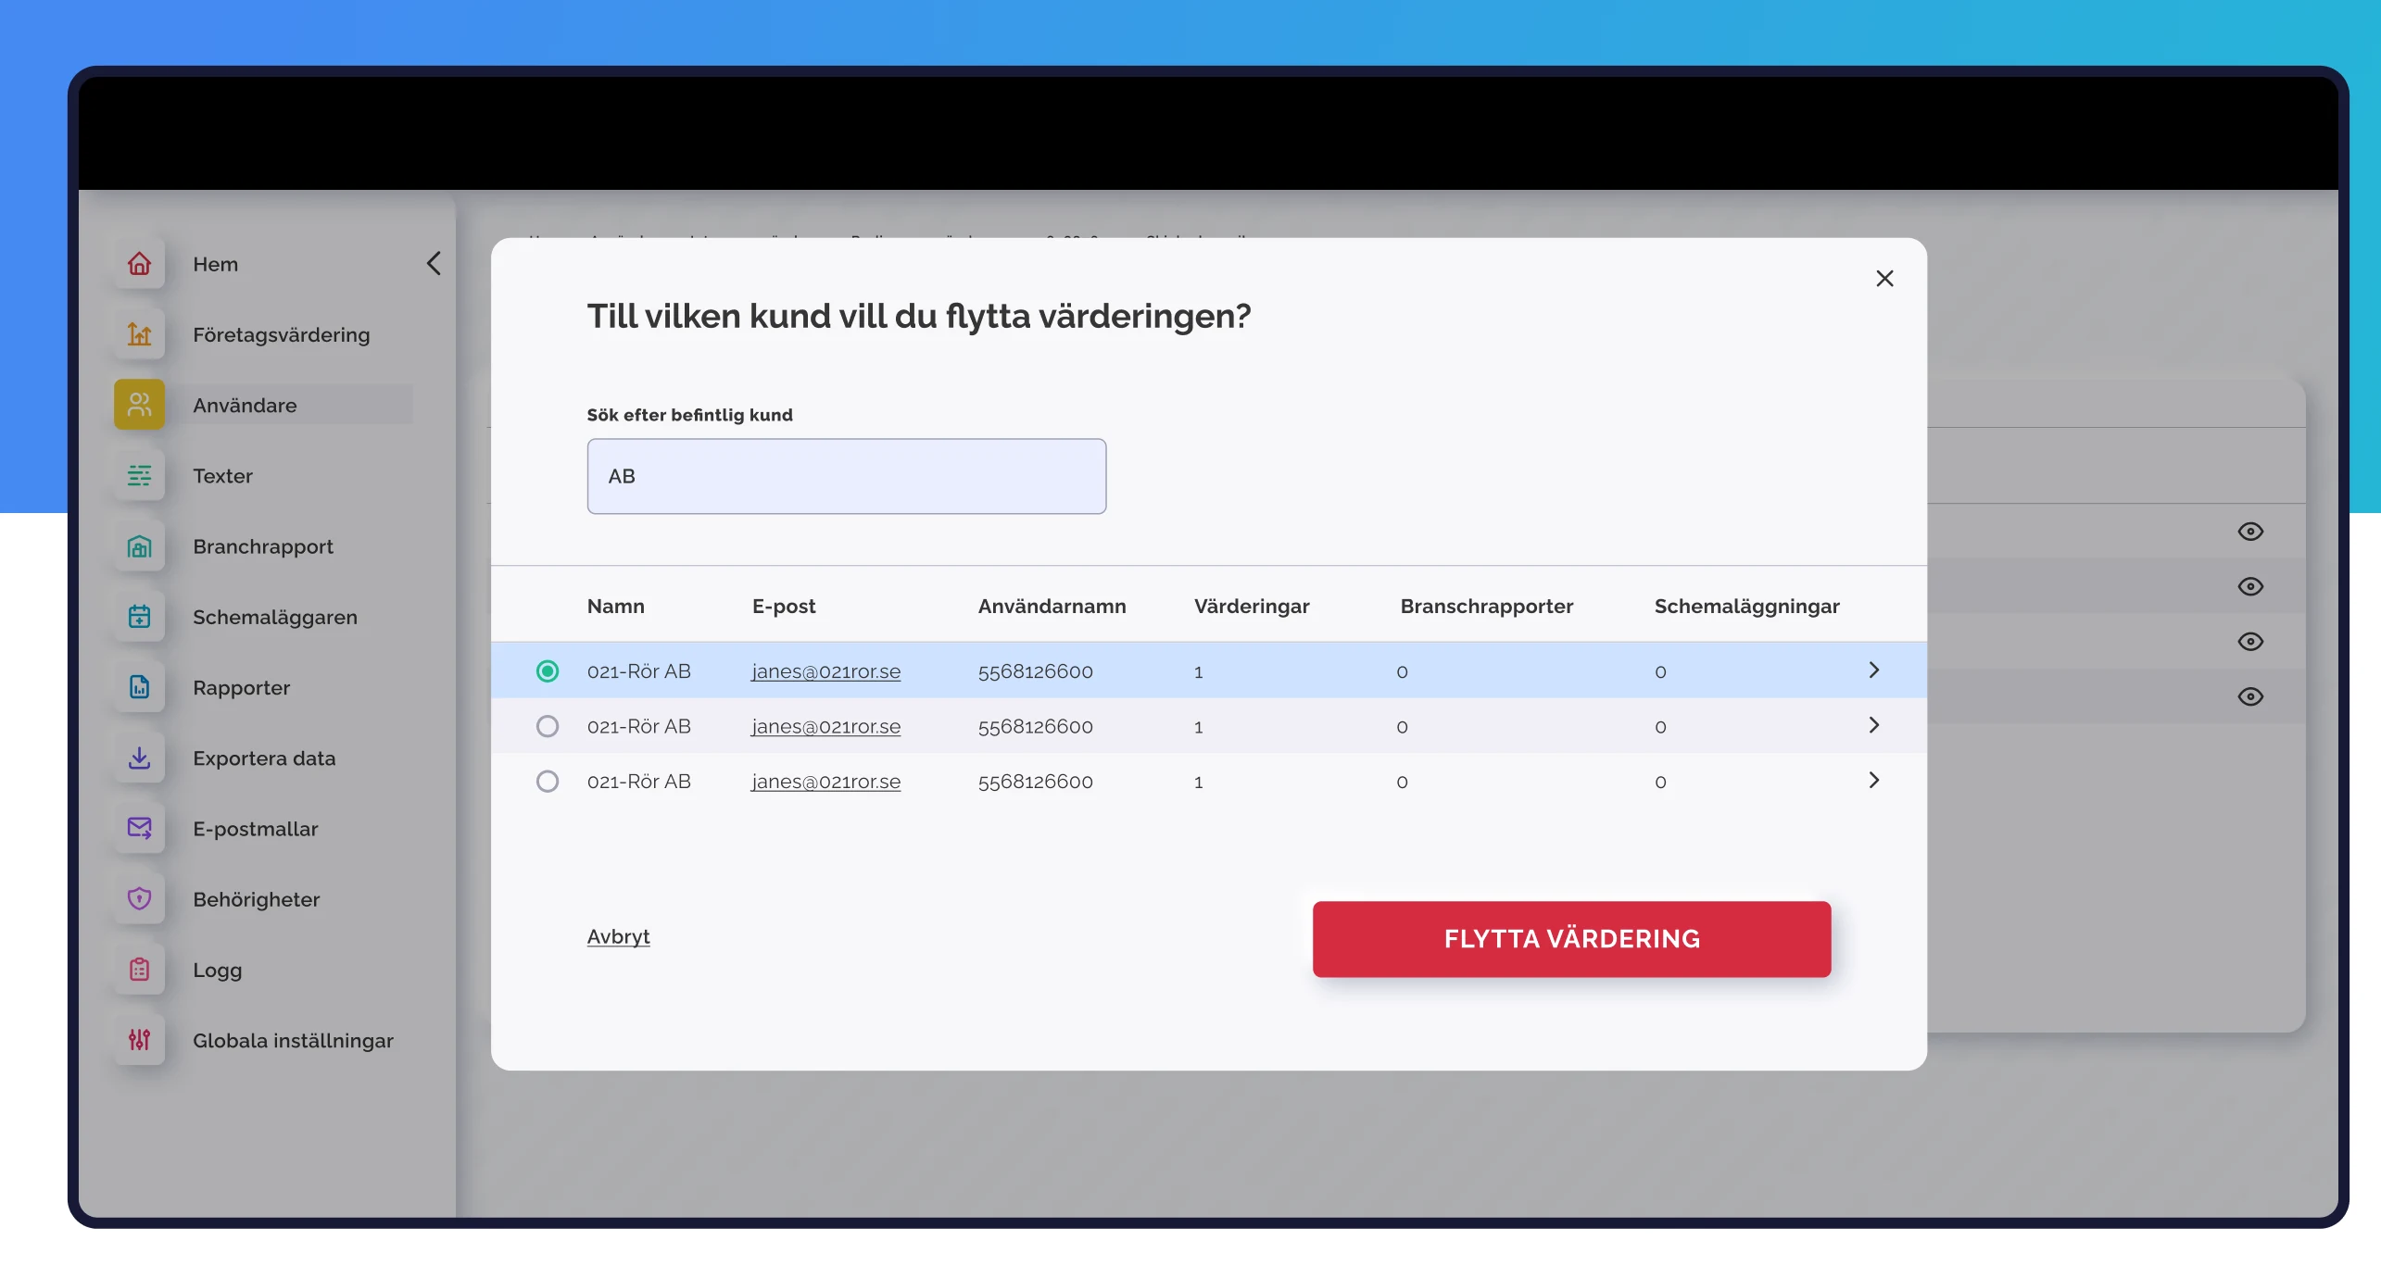Viewport: 2381px width, 1278px height.
Task: Collapse the sidebar with the left chevron
Action: point(434,263)
